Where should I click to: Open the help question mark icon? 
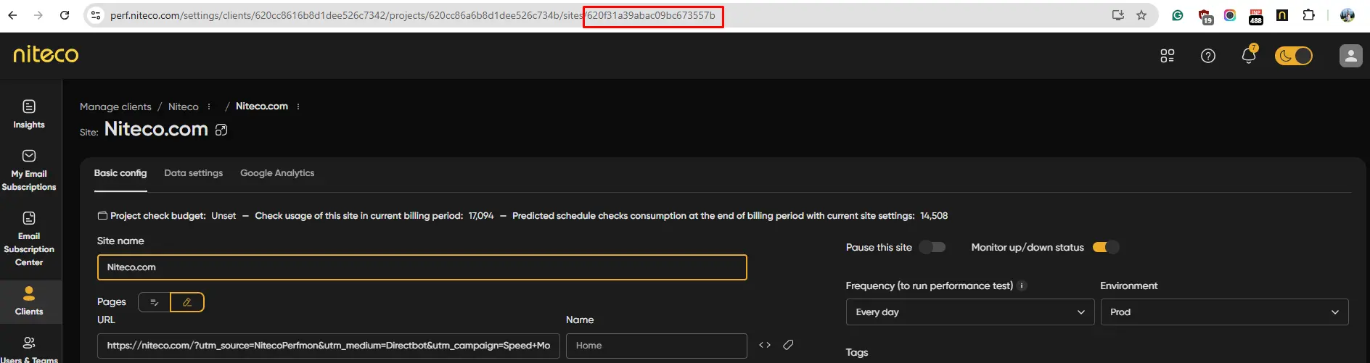(1208, 56)
